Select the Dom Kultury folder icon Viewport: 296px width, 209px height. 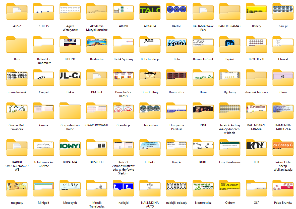(150, 78)
